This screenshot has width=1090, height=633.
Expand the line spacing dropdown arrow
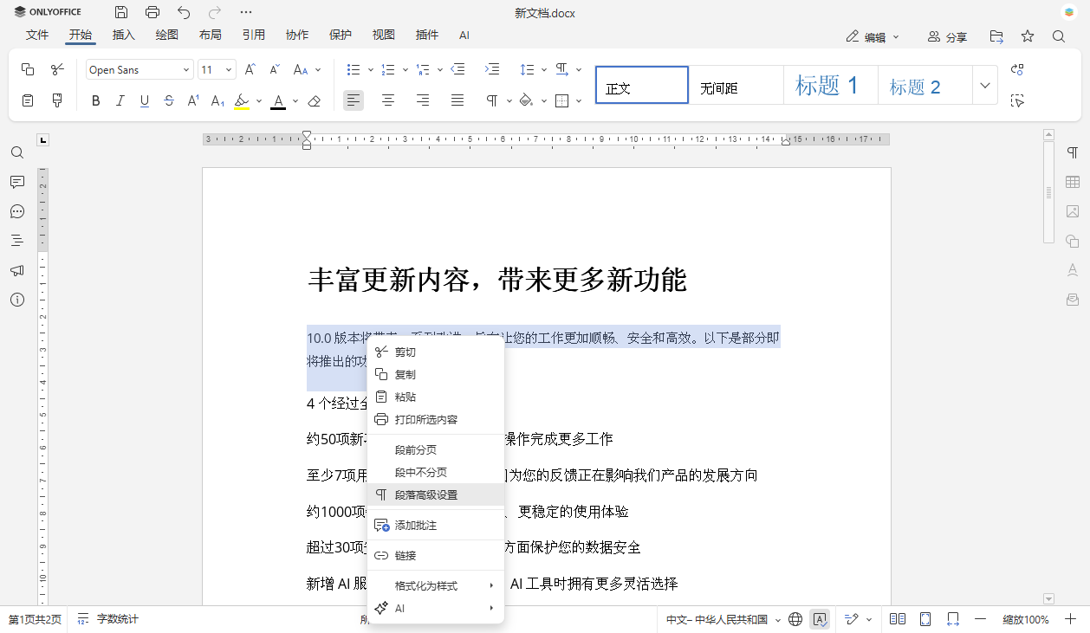point(544,70)
